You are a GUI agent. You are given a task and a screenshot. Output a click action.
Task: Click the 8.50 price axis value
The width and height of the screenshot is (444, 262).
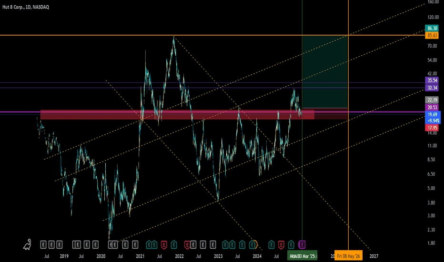(431, 160)
